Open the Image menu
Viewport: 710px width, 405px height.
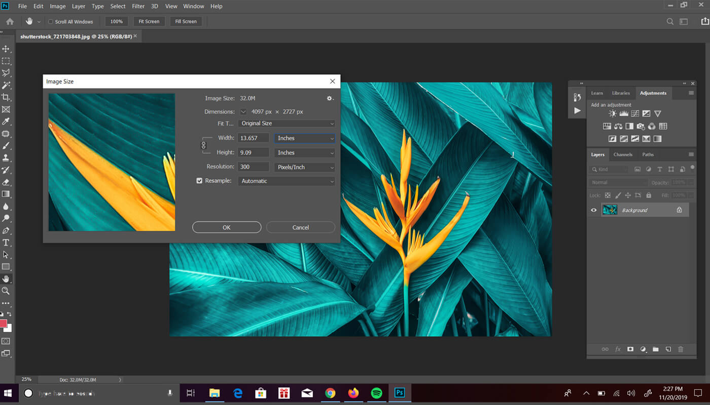coord(57,6)
